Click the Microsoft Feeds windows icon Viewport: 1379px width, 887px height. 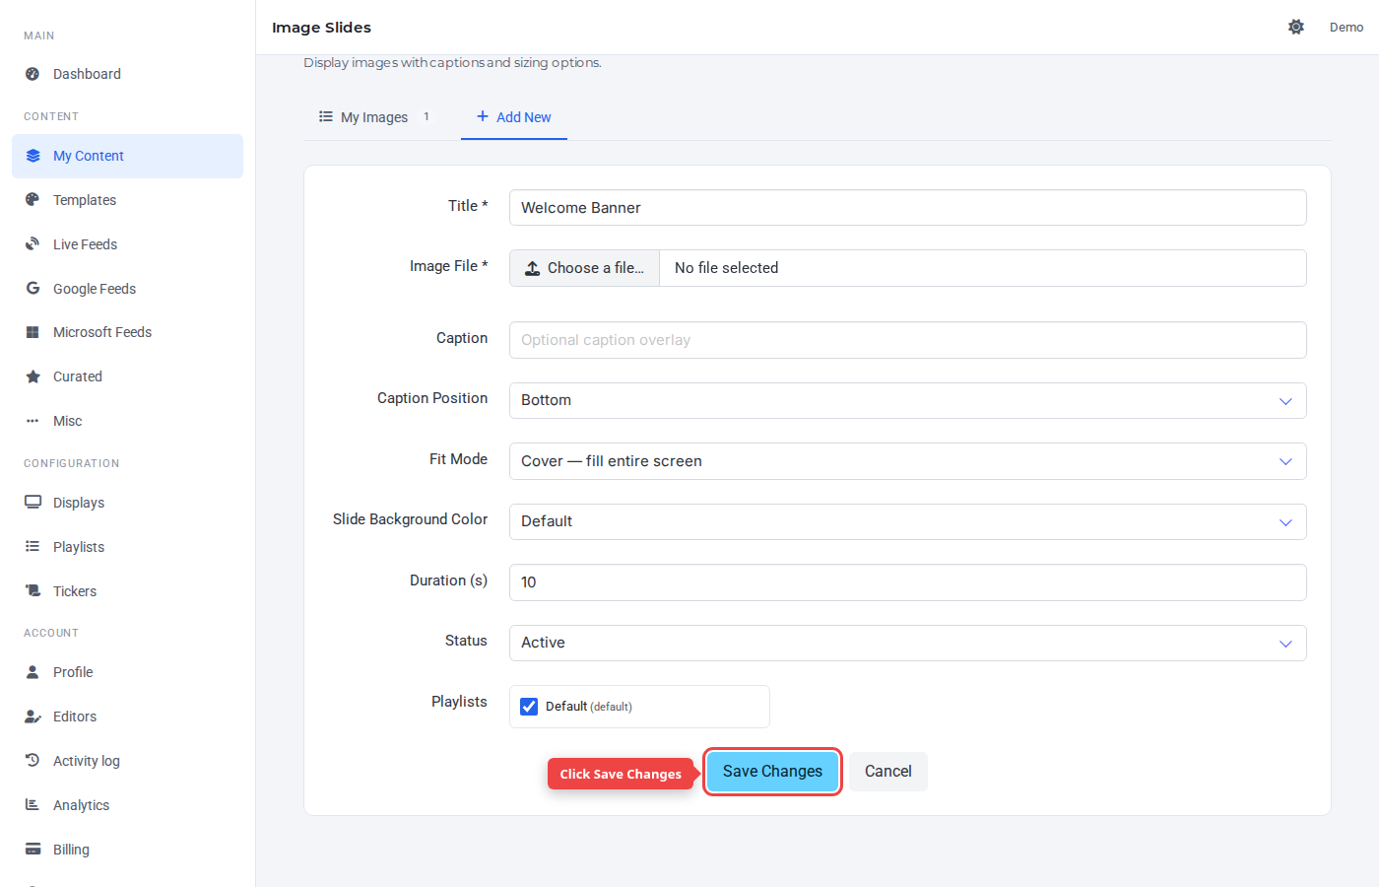pos(33,332)
